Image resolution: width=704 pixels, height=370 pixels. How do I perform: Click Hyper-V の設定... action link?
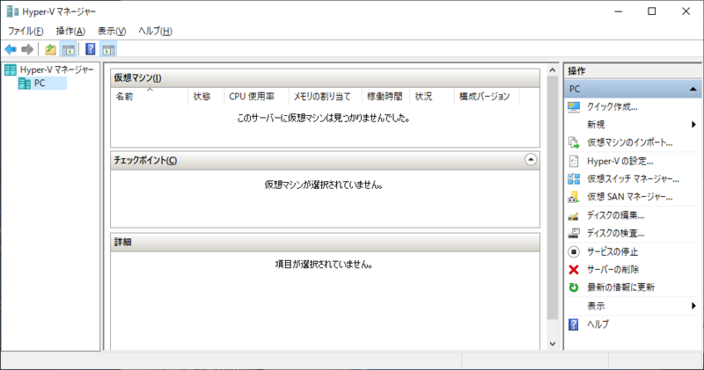point(620,161)
